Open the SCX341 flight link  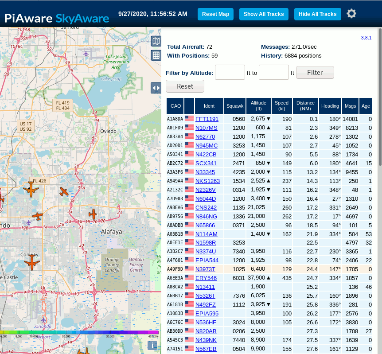tap(206, 163)
